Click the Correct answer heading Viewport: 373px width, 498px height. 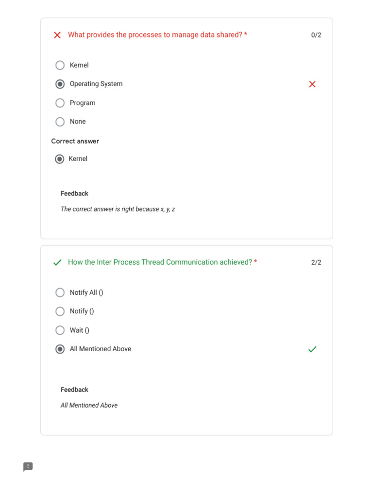click(x=75, y=141)
